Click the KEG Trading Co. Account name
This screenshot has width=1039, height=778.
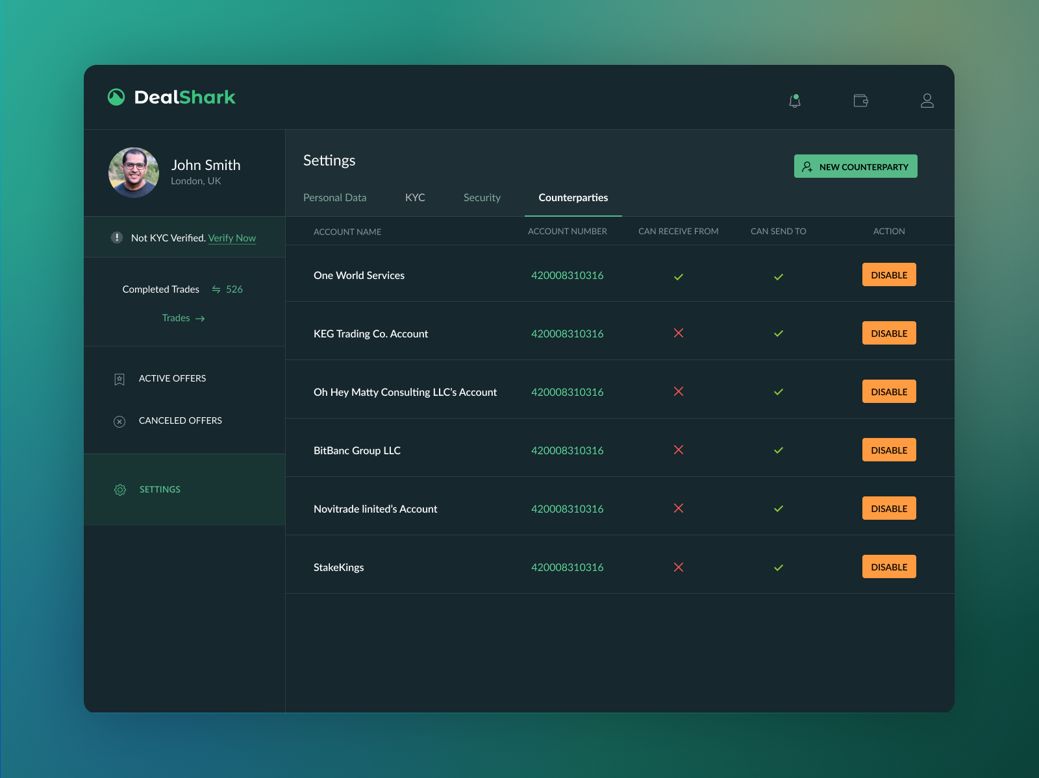tap(371, 334)
